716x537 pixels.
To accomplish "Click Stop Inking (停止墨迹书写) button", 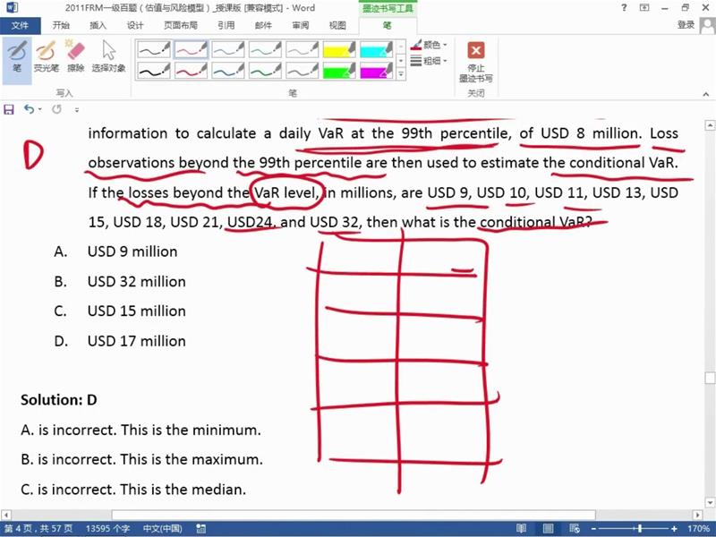I will pyautogui.click(x=476, y=60).
